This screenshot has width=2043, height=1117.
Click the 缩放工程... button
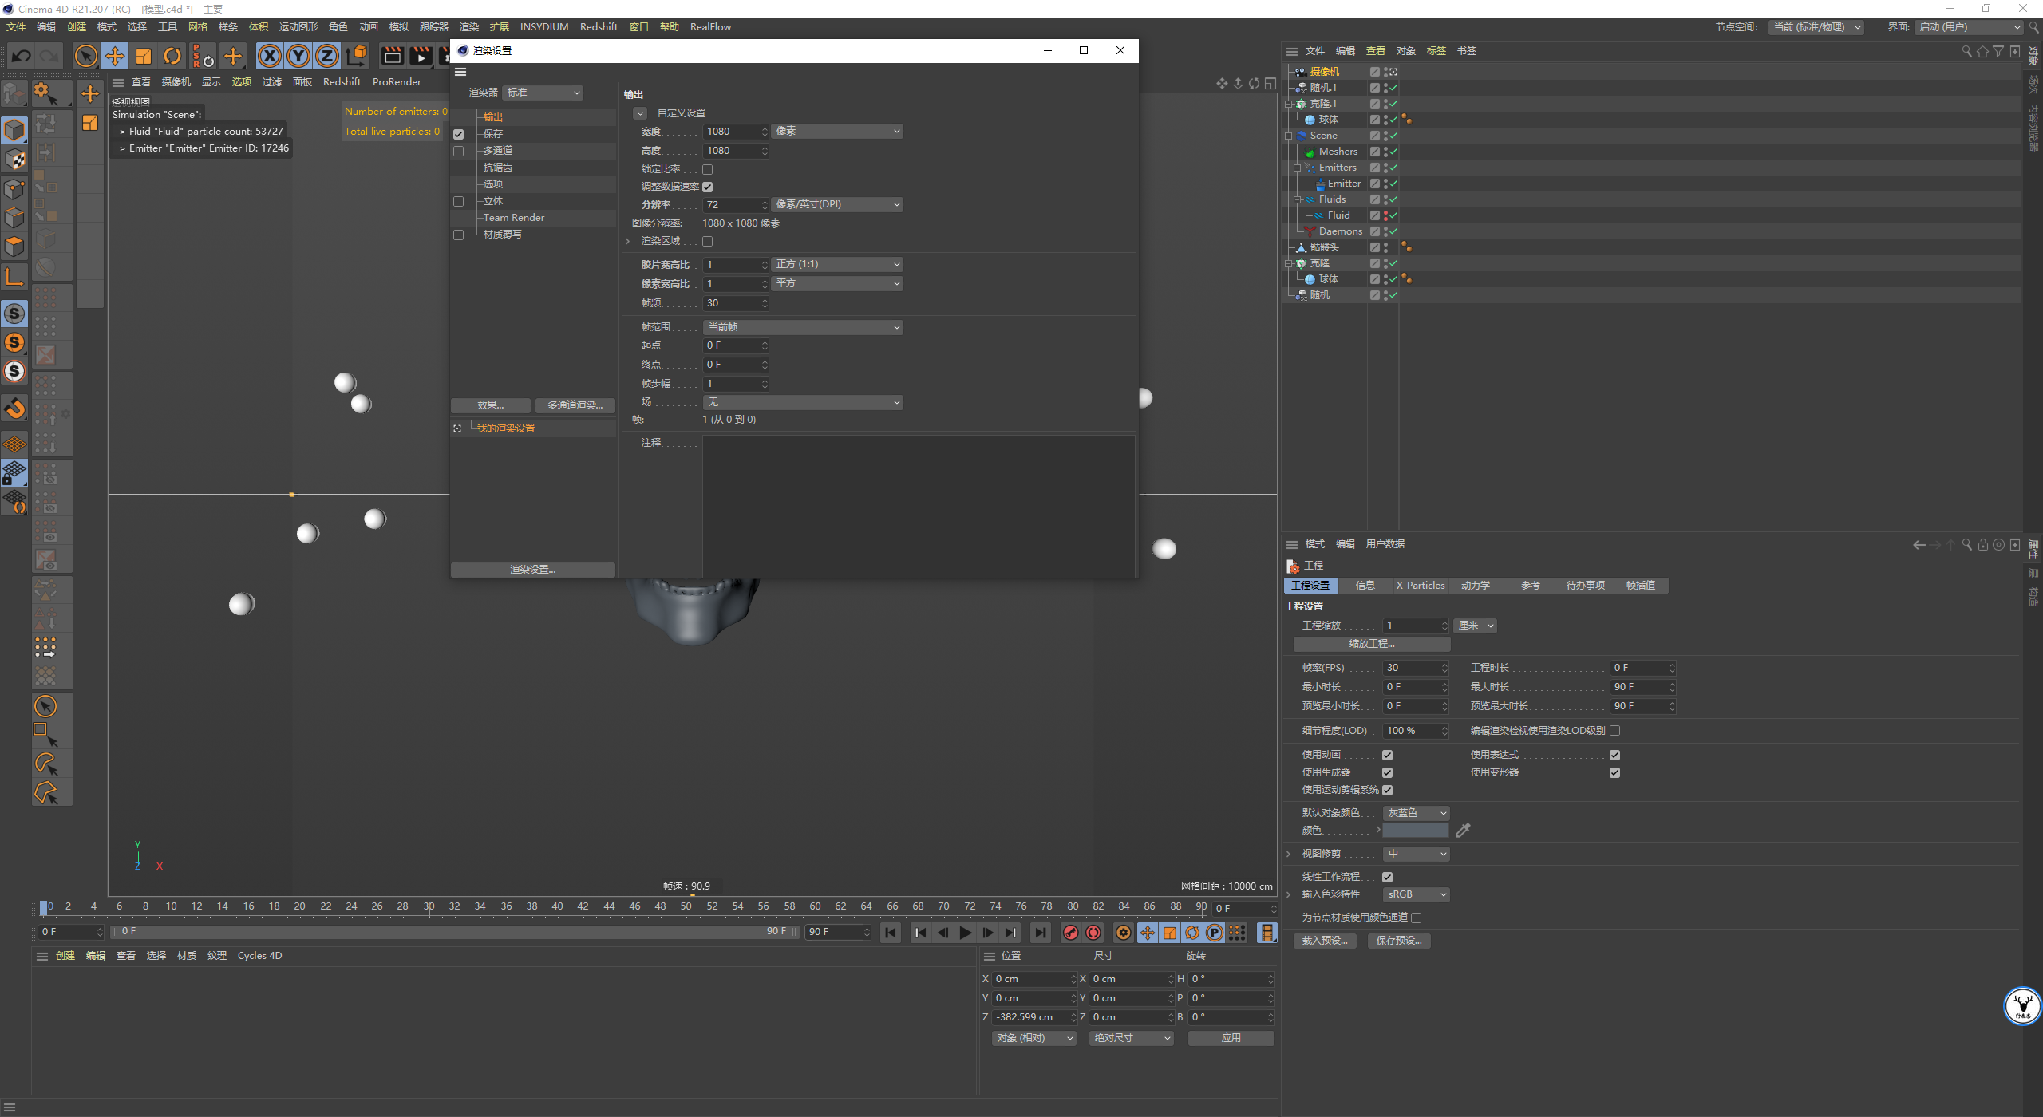coord(1371,645)
